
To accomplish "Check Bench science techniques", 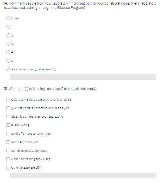I will point(8,151).
